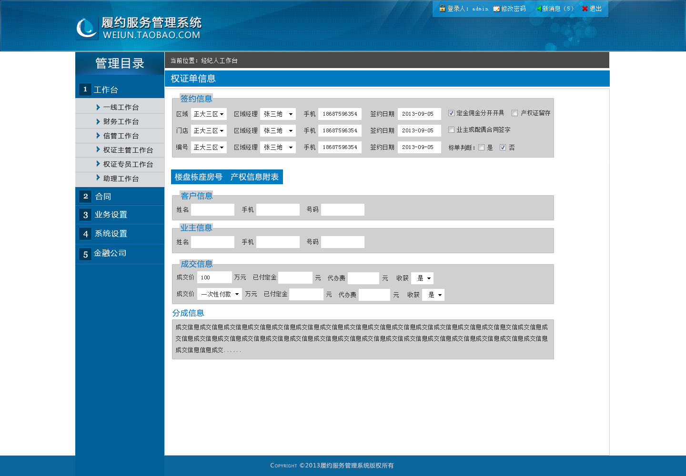
Task: Click first row 代办费 input field
Action: click(363, 278)
